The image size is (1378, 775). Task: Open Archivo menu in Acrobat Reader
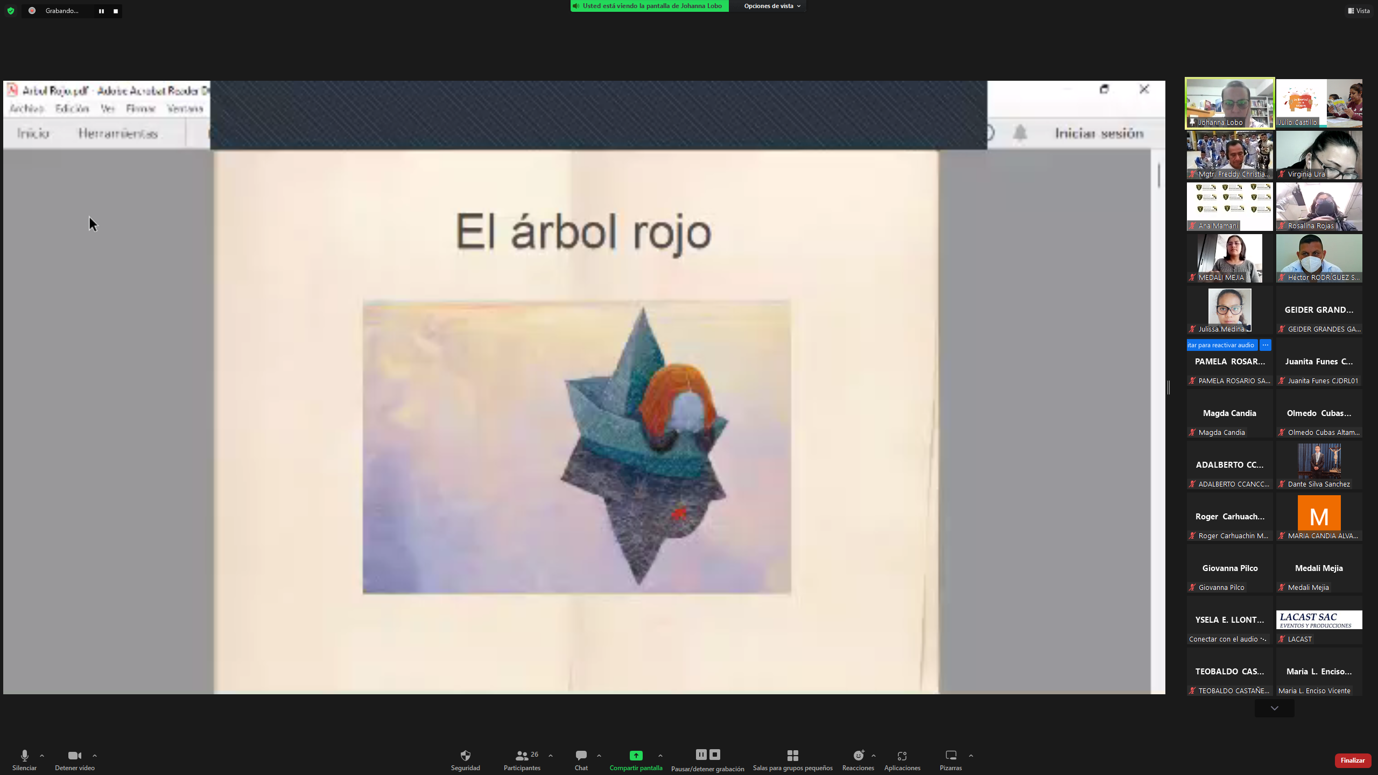pos(27,109)
